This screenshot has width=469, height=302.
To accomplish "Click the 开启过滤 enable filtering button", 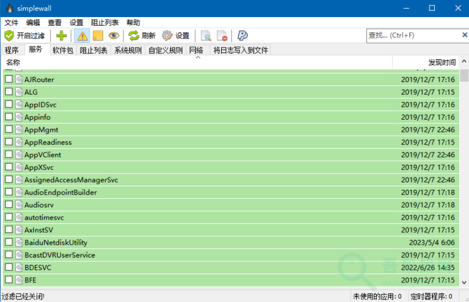I will coord(24,35).
